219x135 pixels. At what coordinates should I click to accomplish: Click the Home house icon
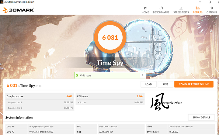coord(145,8)
